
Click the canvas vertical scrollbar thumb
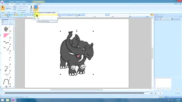point(152,54)
